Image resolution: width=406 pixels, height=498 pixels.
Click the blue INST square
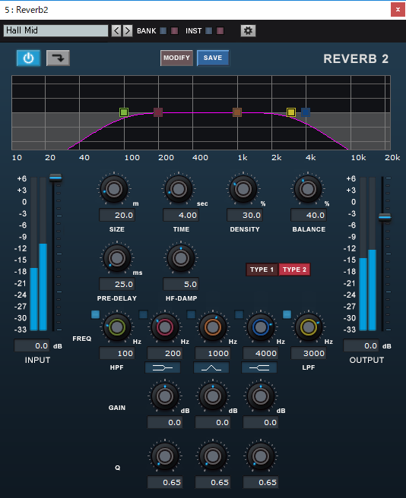(209, 31)
